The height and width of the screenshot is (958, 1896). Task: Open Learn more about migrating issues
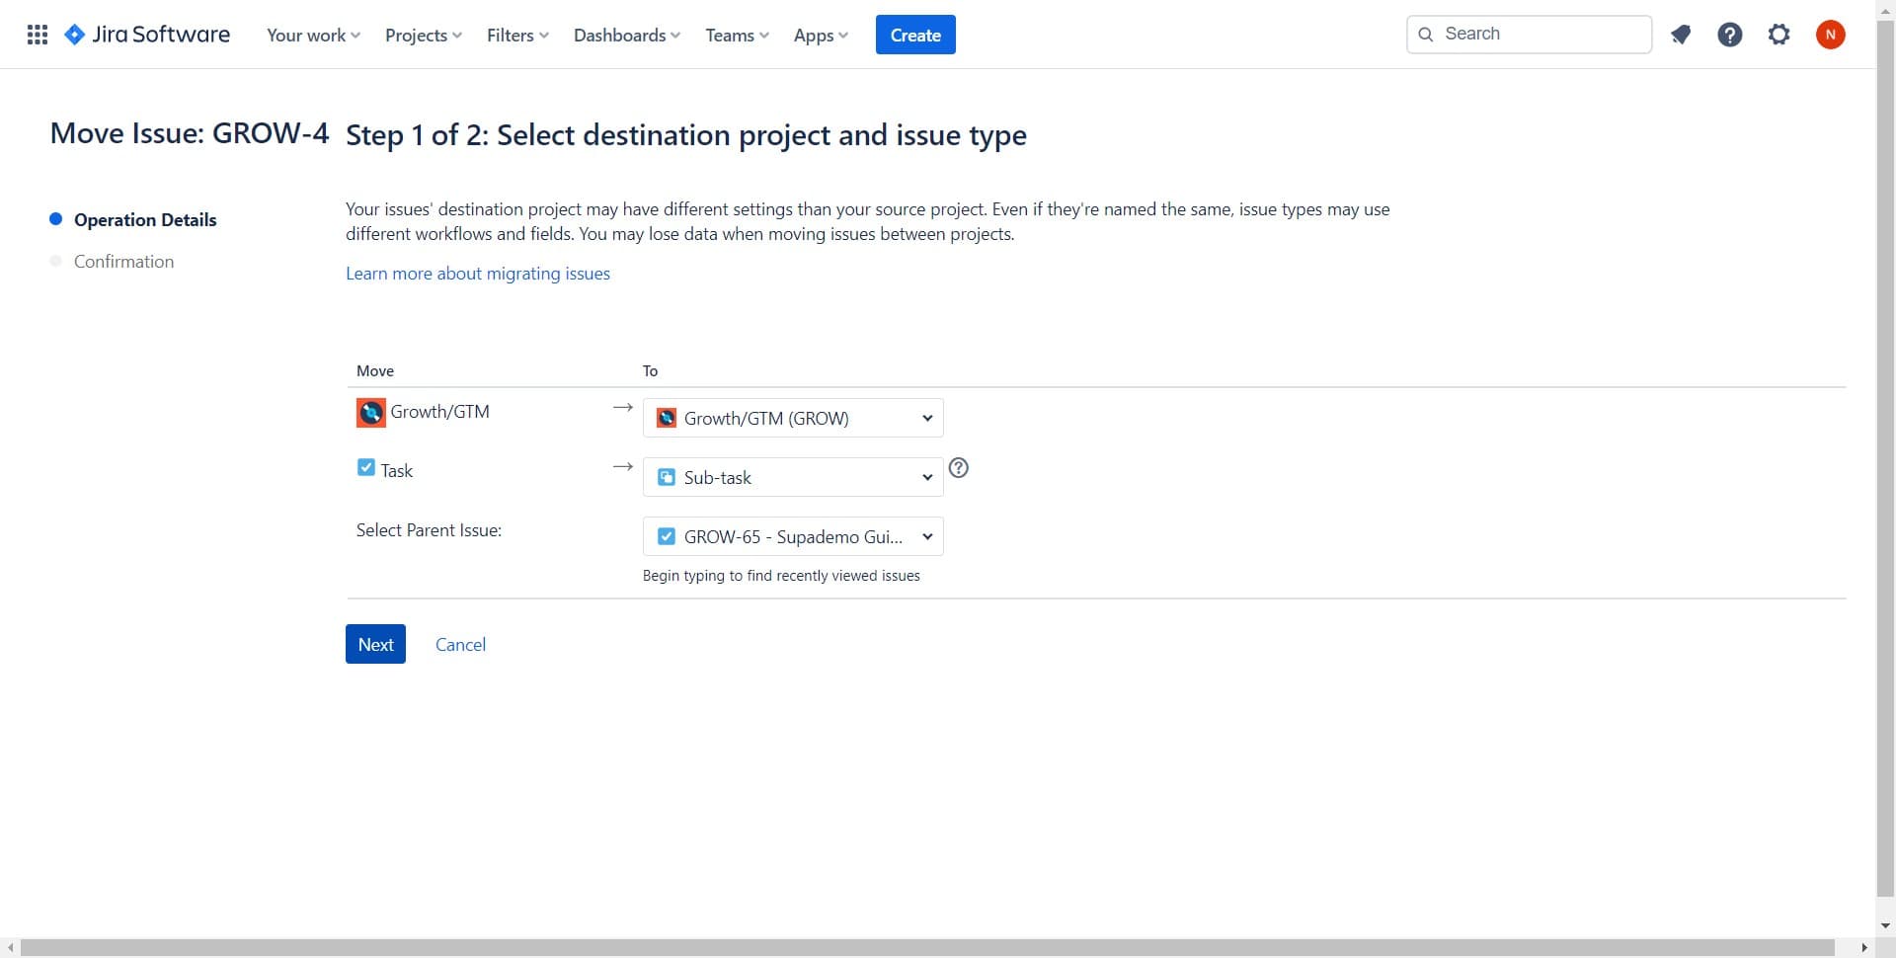point(477,274)
